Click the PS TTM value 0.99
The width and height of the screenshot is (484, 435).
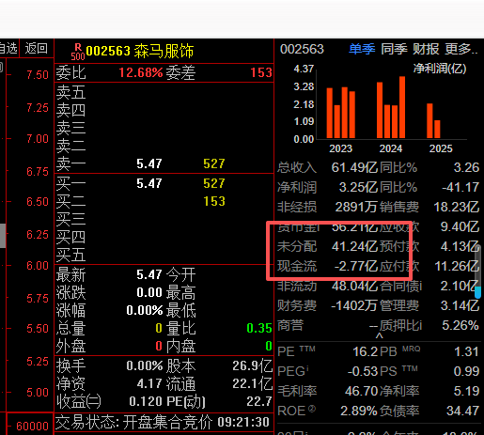pyautogui.click(x=466, y=371)
